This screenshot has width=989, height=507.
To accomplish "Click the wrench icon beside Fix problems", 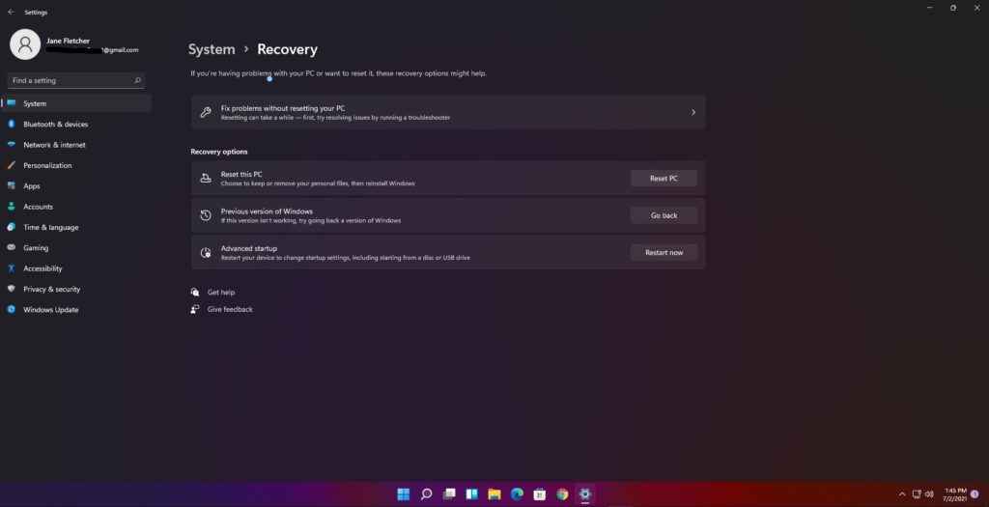I will point(206,112).
